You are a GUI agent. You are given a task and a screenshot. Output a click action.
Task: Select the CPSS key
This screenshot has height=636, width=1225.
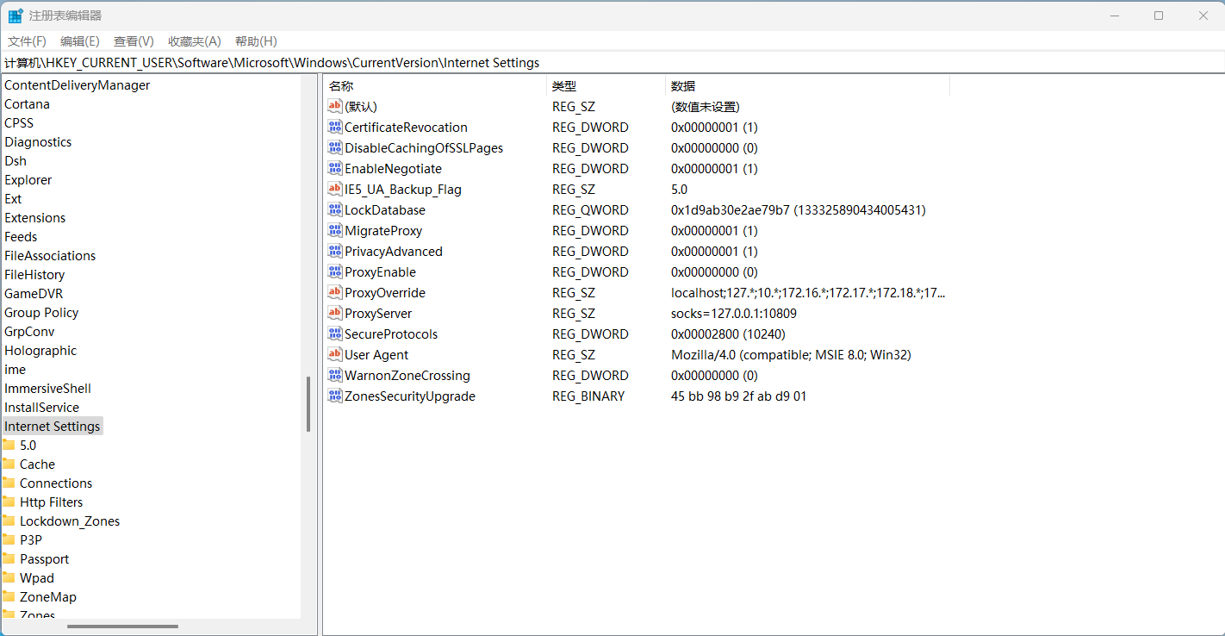(19, 123)
